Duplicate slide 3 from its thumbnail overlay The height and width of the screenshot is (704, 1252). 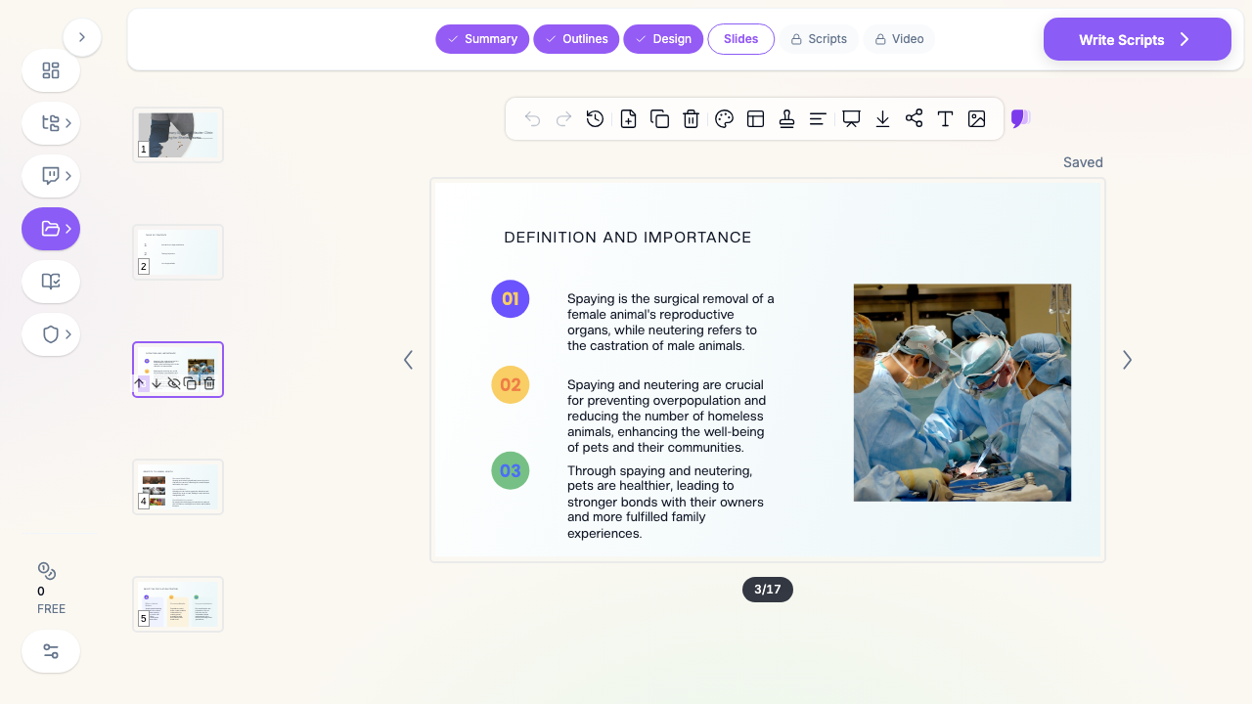pos(191,383)
